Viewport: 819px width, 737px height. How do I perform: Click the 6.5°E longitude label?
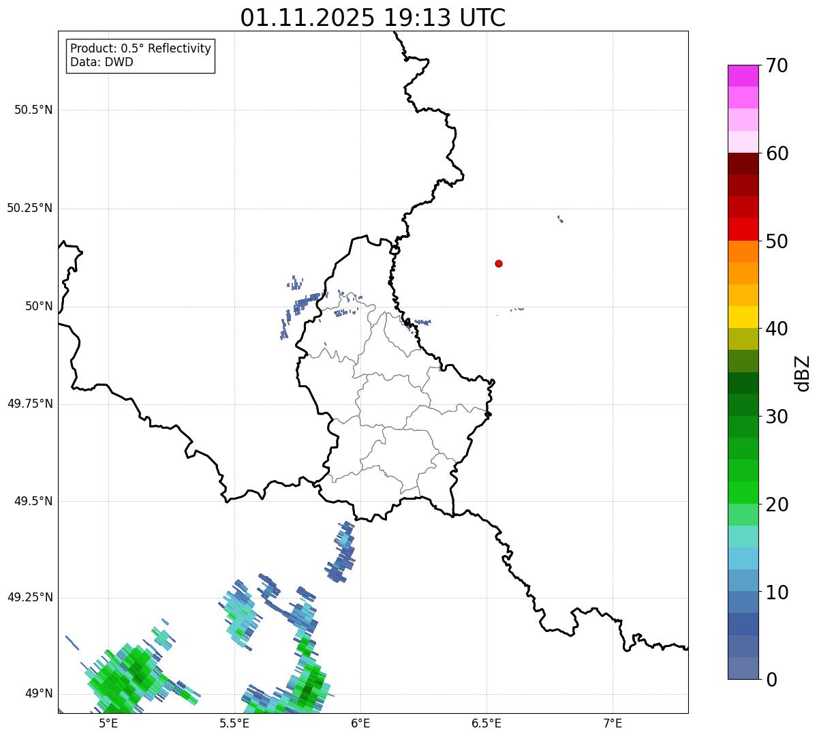[x=487, y=723]
